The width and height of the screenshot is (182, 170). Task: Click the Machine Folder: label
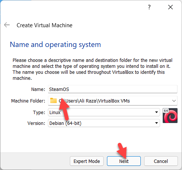tap(28, 101)
